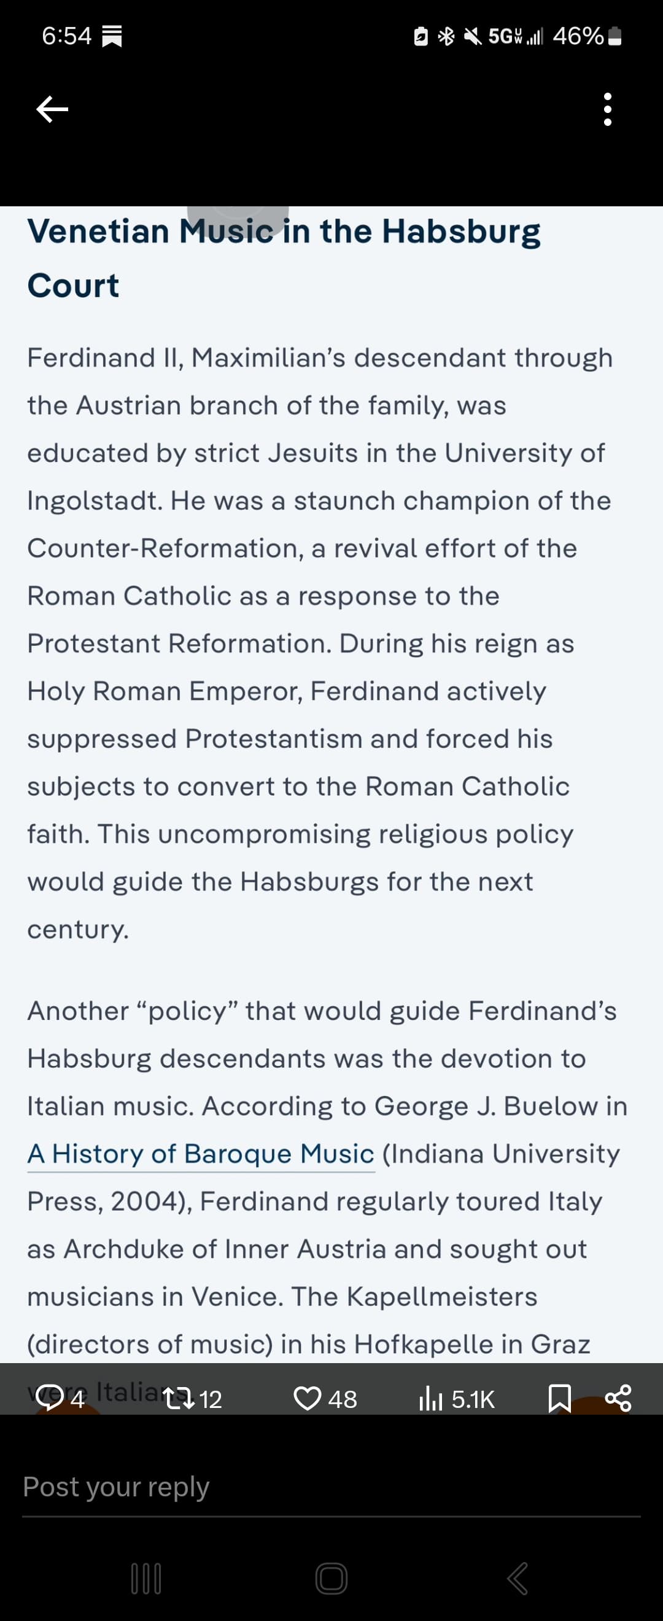Tap the 6:54 clock in status bar
Viewport: 663px width, 1621px height.
[67, 36]
